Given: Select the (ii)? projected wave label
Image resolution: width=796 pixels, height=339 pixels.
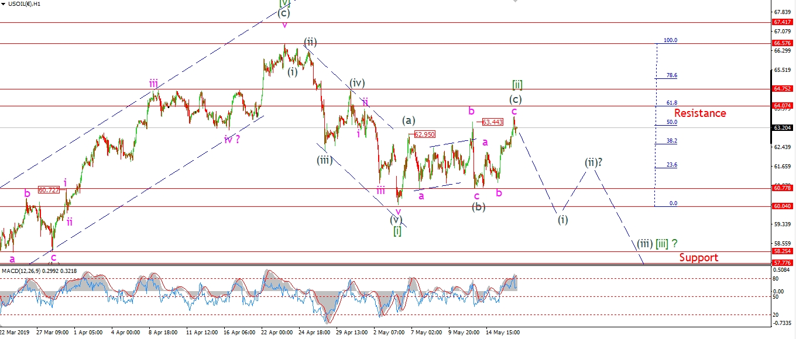Looking at the screenshot, I should coord(593,162).
